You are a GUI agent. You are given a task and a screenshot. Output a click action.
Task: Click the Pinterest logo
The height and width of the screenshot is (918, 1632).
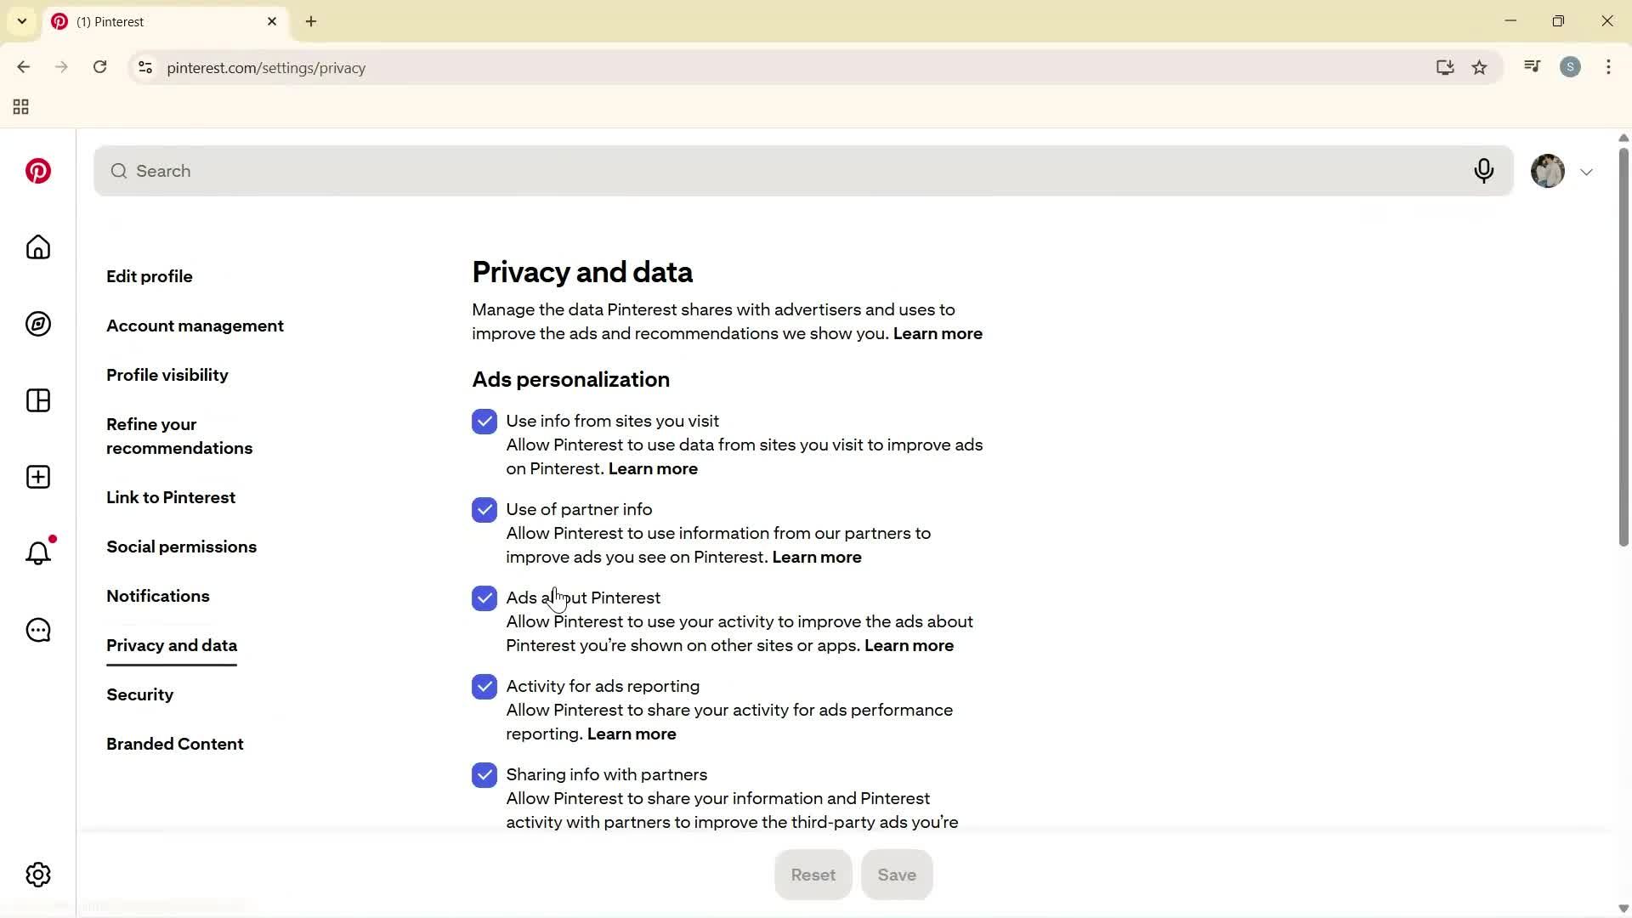38,171
